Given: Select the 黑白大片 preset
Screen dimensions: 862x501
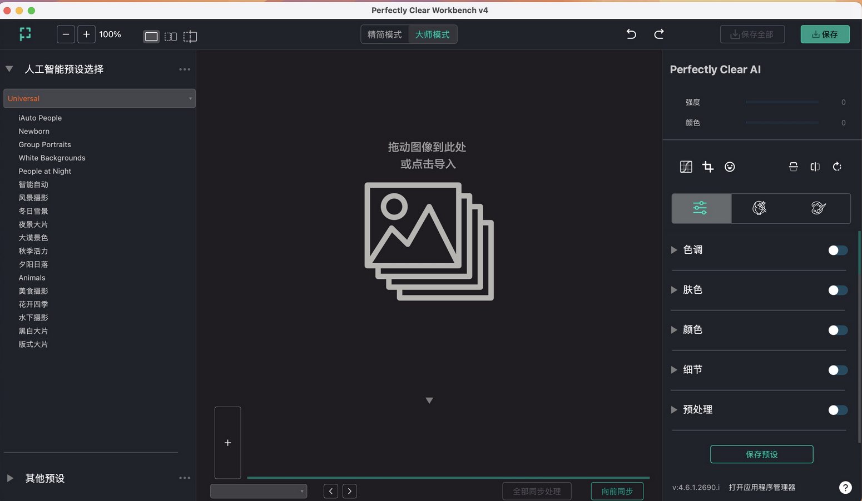Looking at the screenshot, I should pos(33,331).
